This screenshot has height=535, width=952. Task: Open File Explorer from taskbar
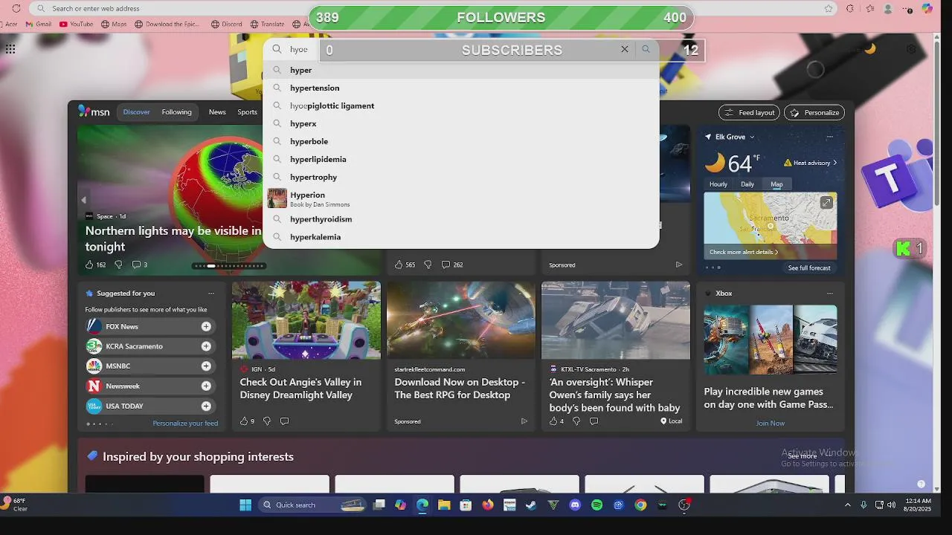[x=444, y=505]
